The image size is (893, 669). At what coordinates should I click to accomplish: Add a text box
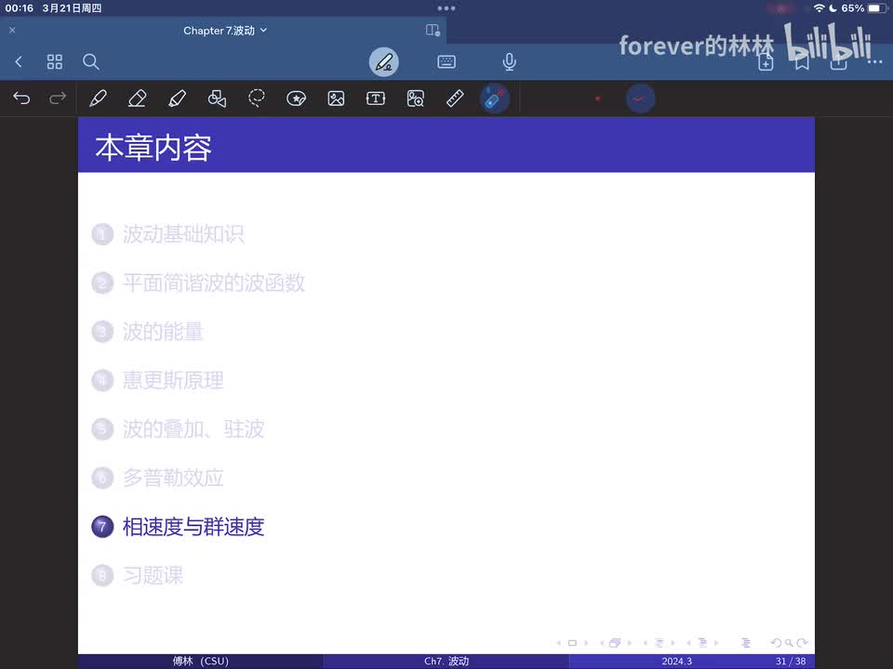point(376,98)
